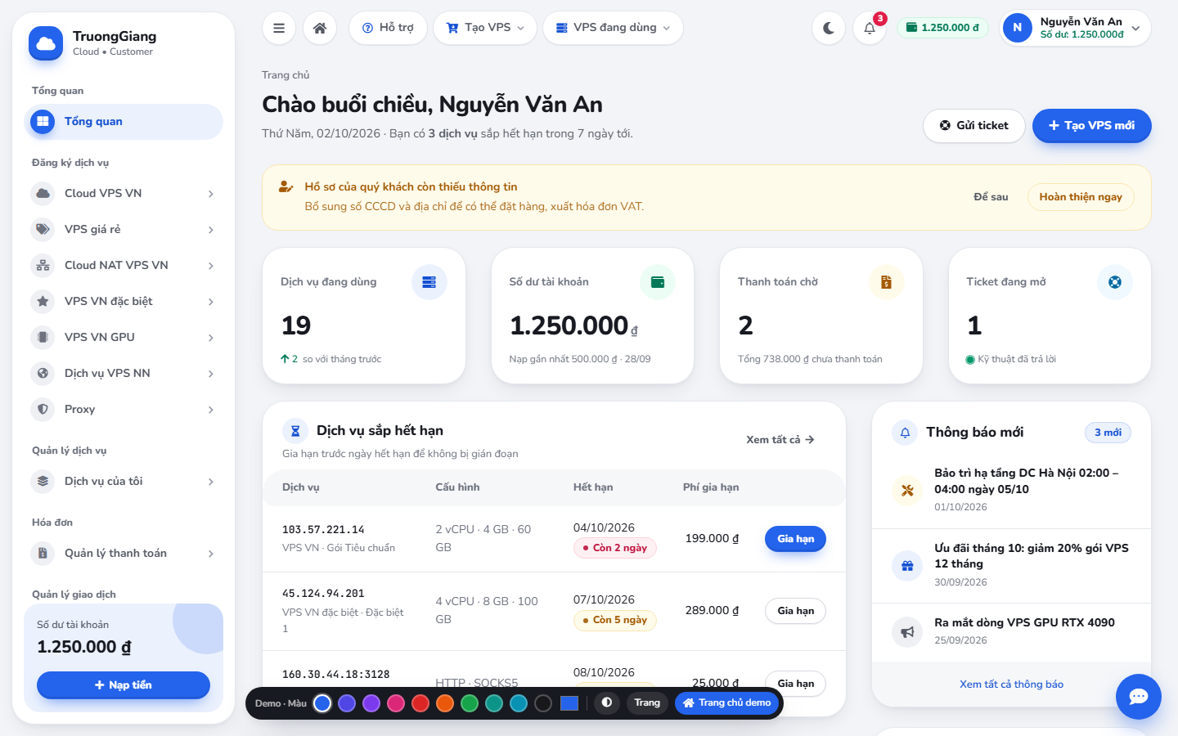This screenshot has height=736, width=1178.
Task: Open the Nguyễn Văn An account dropdown chevron
Action: [x=1135, y=29]
